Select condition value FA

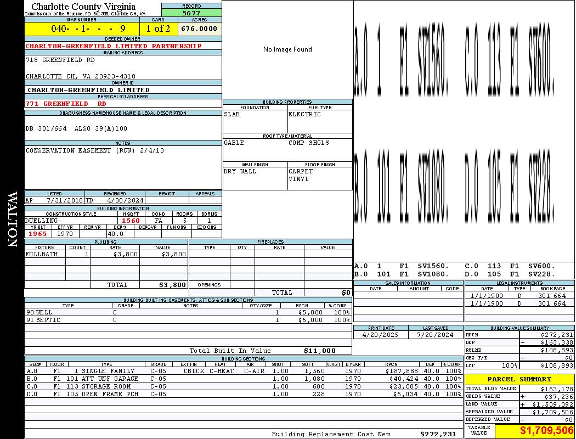click(x=159, y=221)
